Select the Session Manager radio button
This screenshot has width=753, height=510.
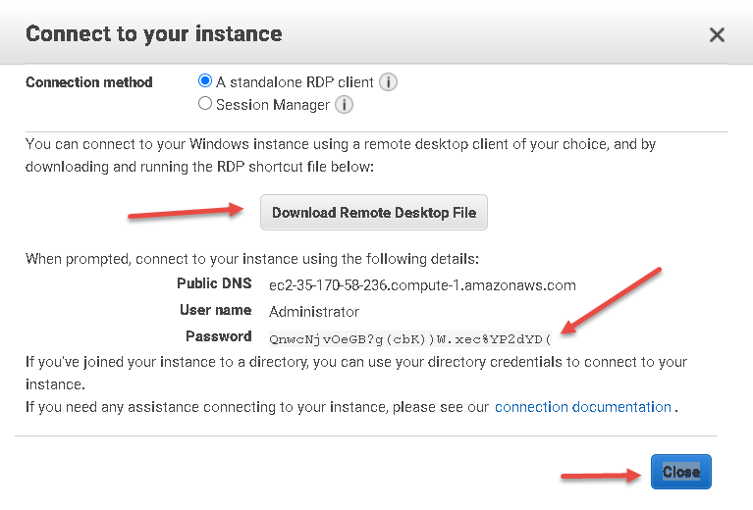click(x=205, y=103)
